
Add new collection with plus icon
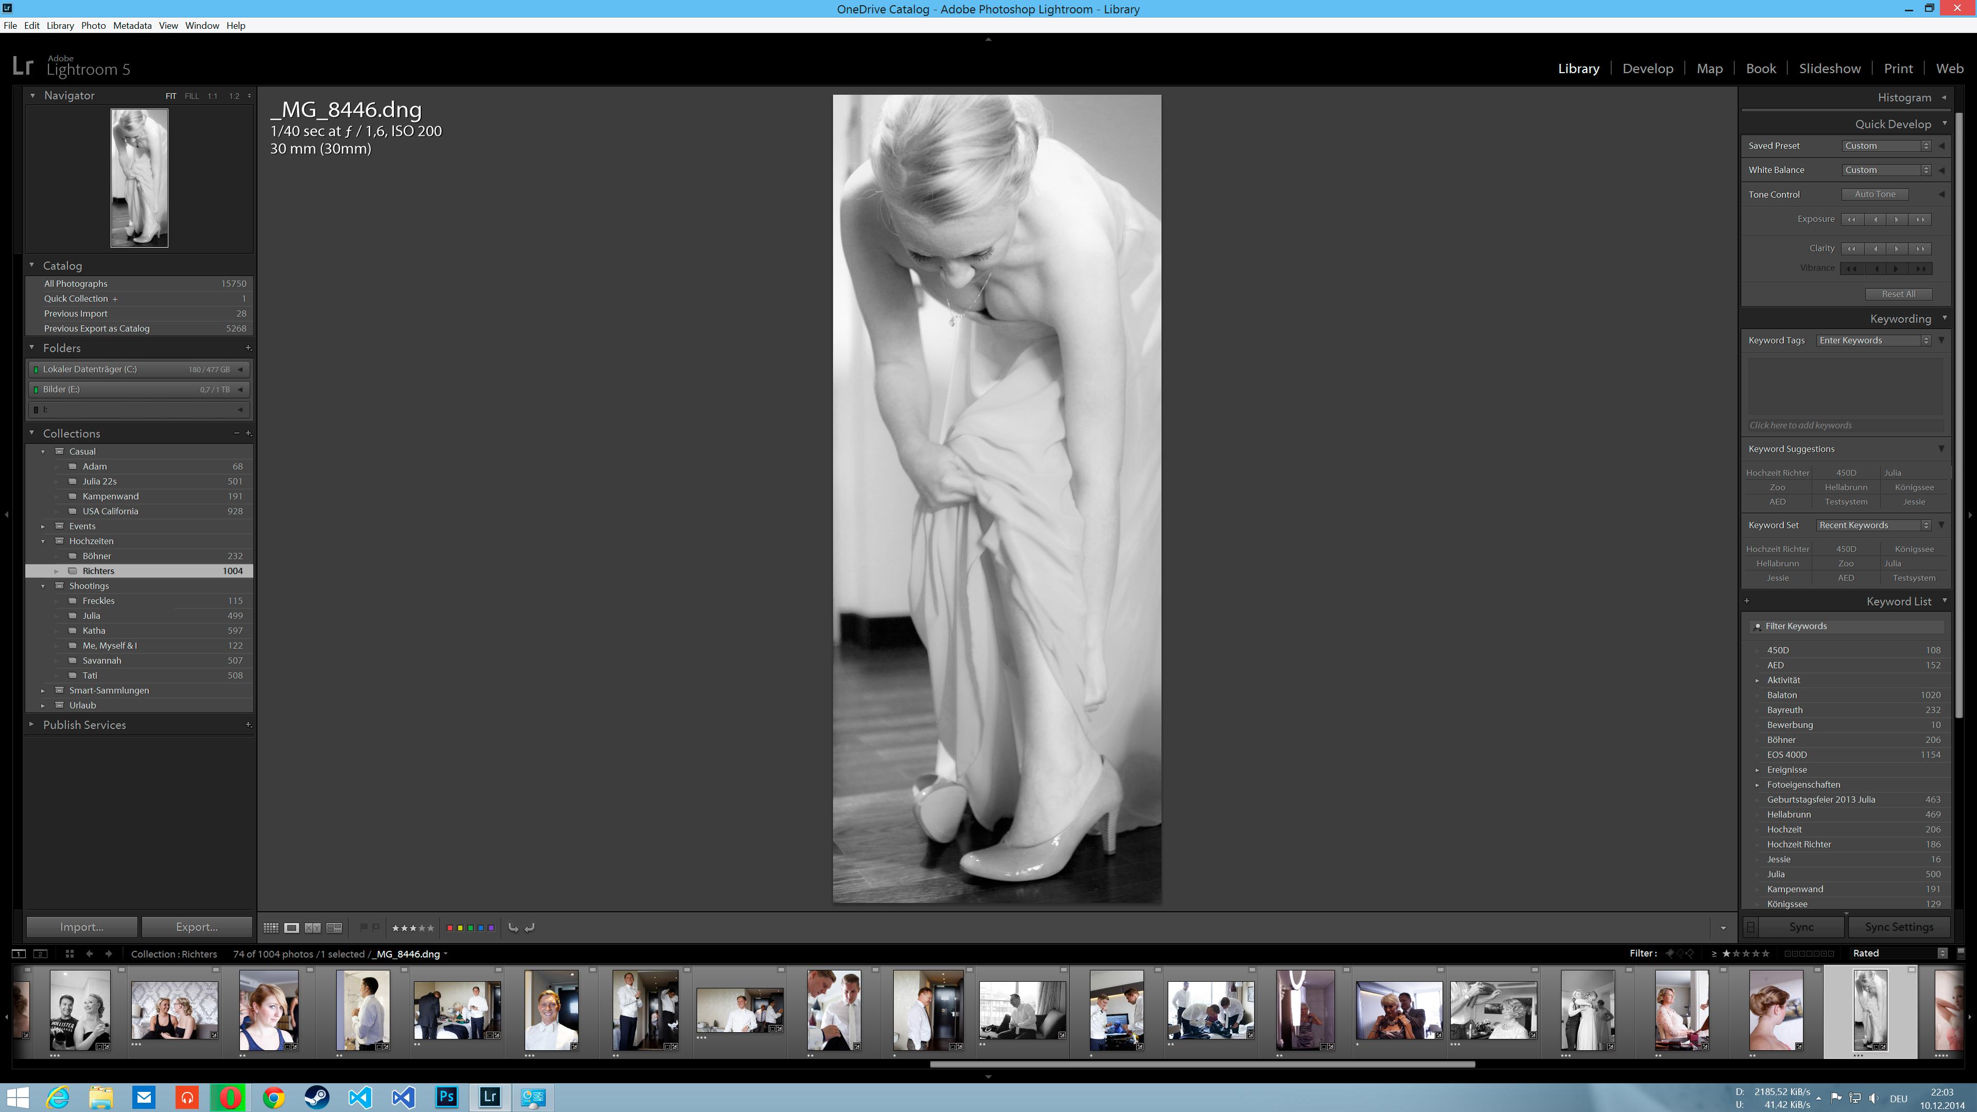249,434
